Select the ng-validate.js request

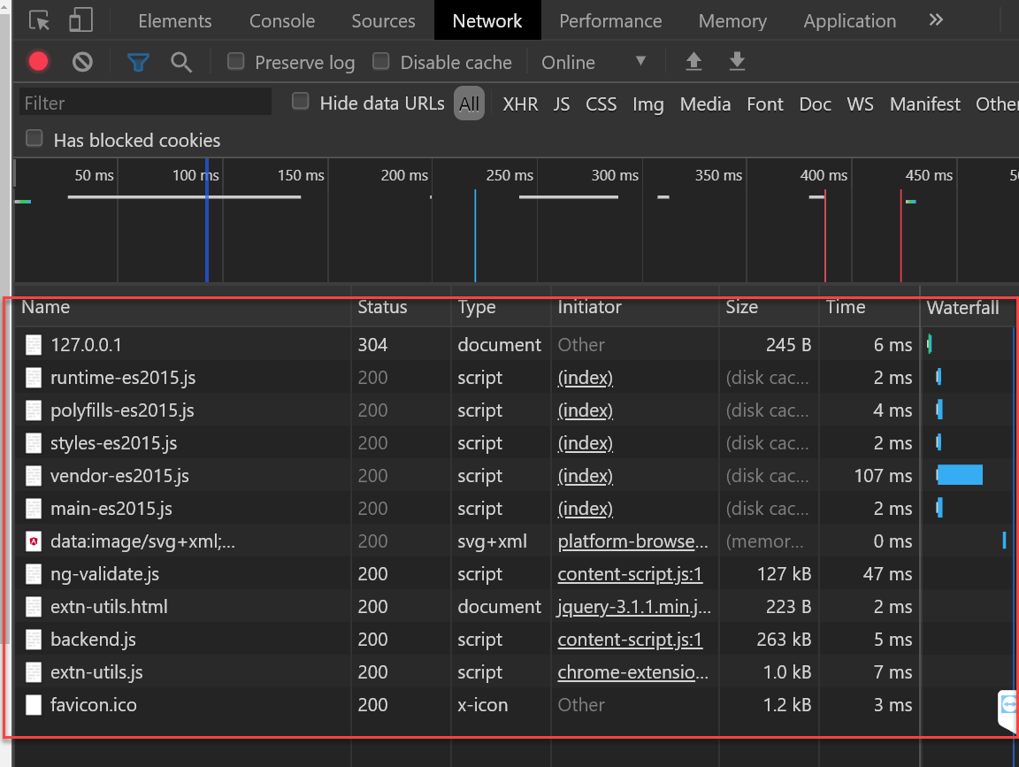(x=516, y=574)
